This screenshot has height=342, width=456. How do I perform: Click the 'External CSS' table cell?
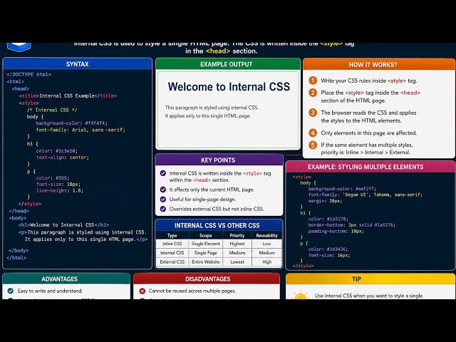click(x=172, y=261)
